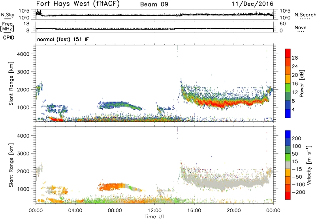Pick the red bottom of Velocity colorbar
Screen dimensions: 316x219
point(288,196)
